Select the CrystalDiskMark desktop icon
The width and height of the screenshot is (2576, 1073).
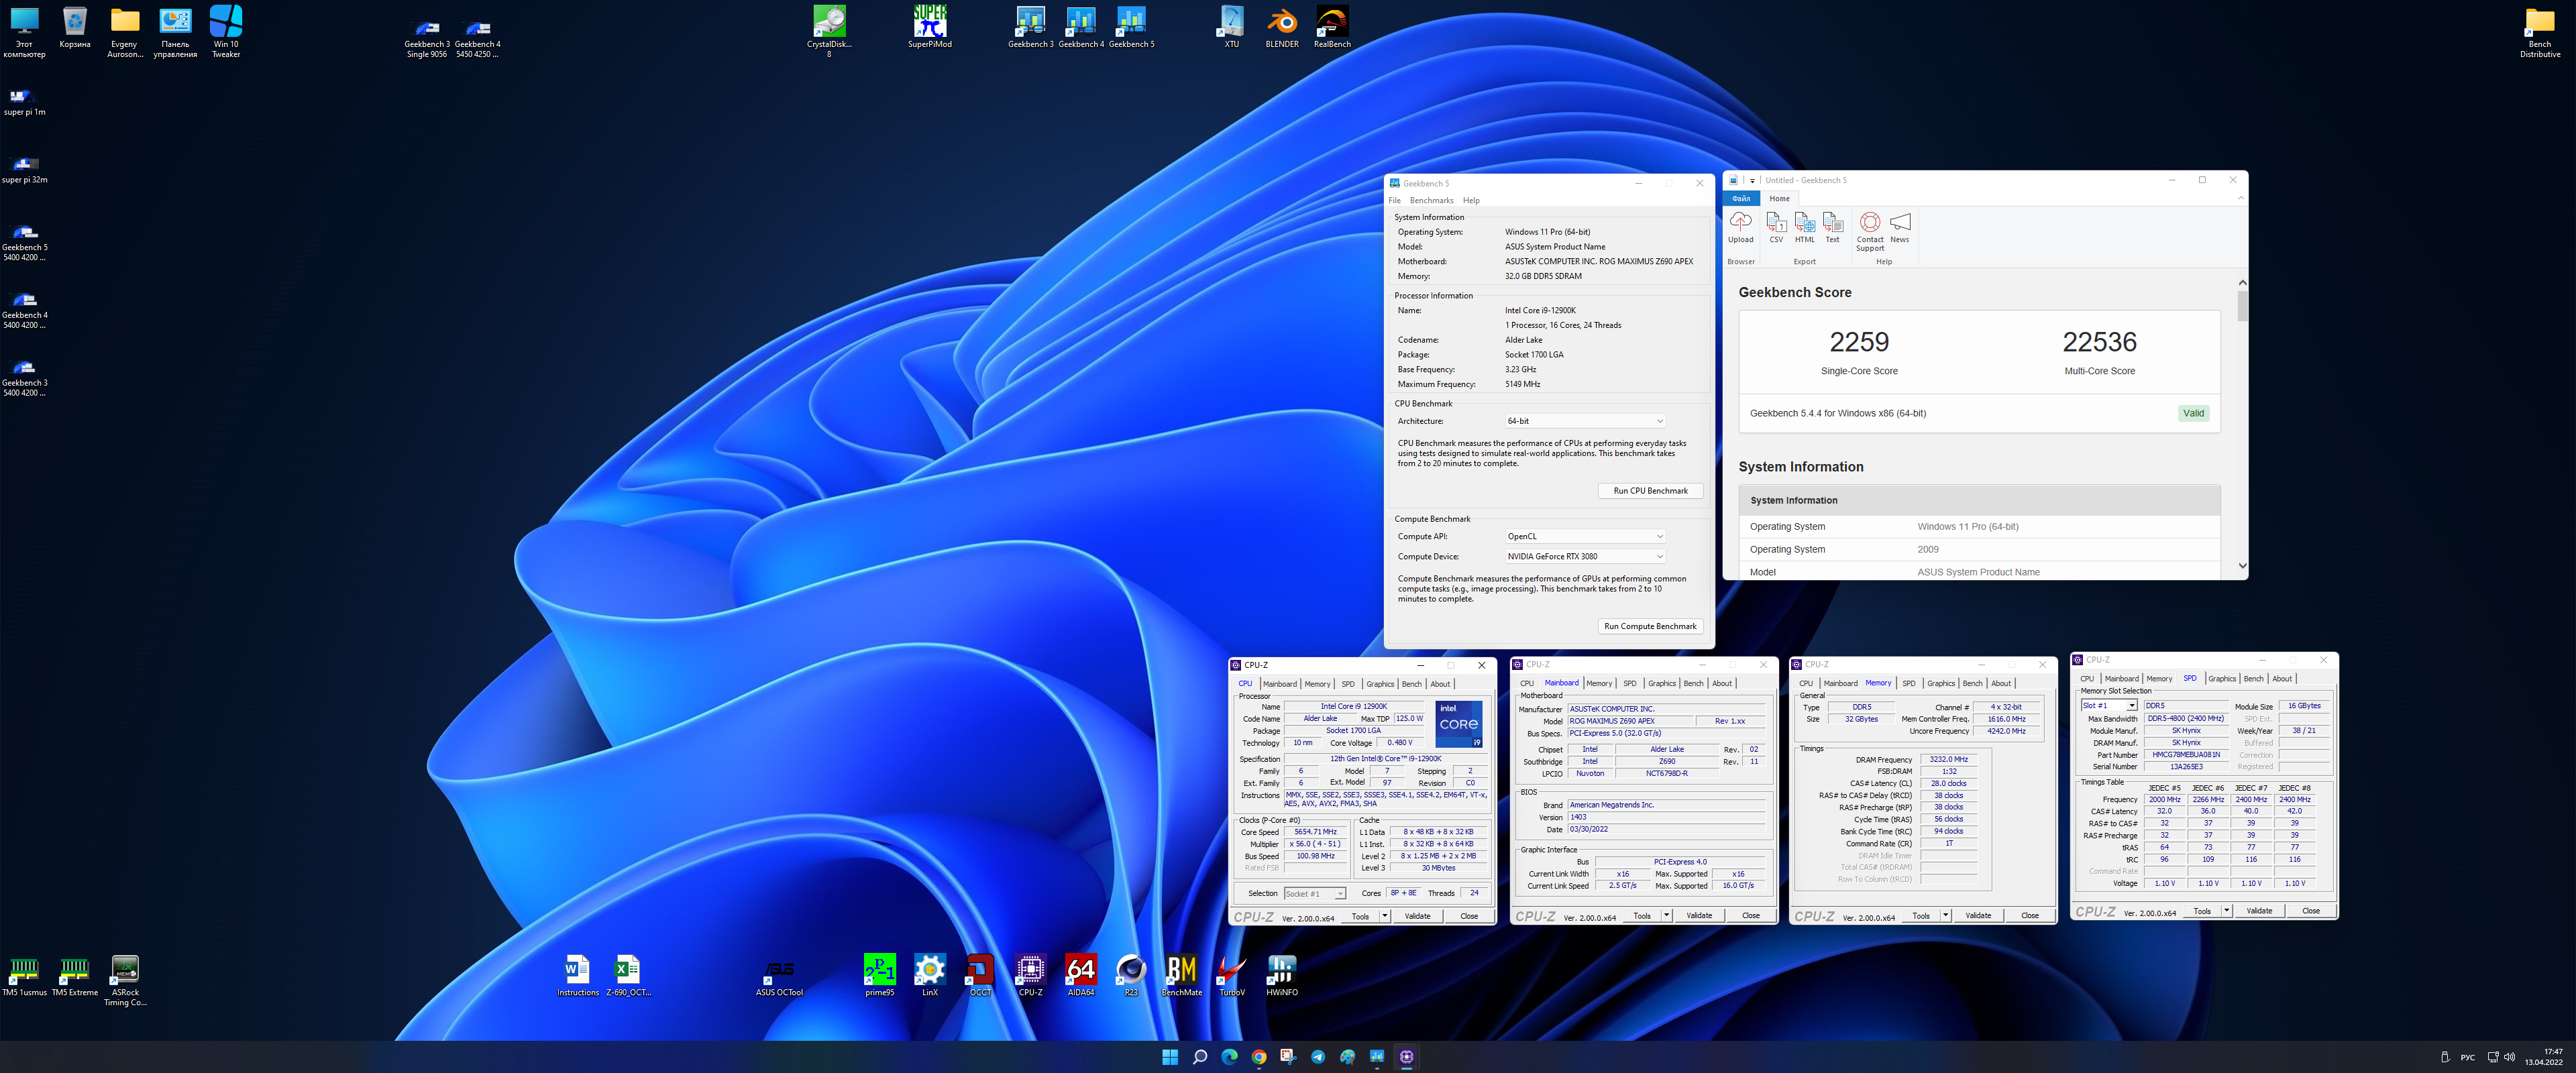pyautogui.click(x=829, y=32)
